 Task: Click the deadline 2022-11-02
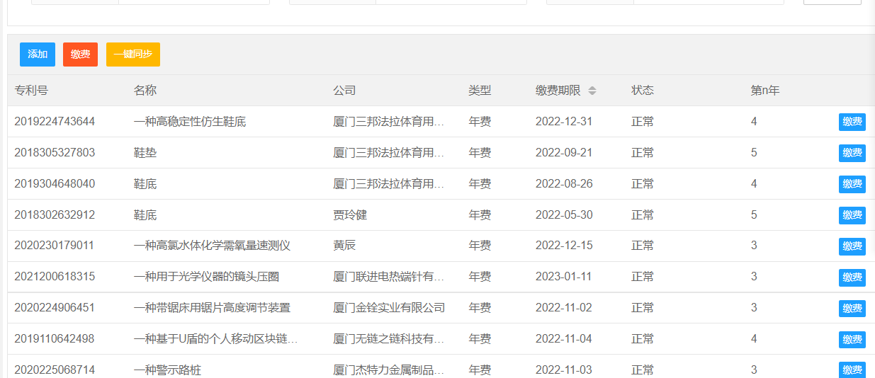(x=564, y=308)
